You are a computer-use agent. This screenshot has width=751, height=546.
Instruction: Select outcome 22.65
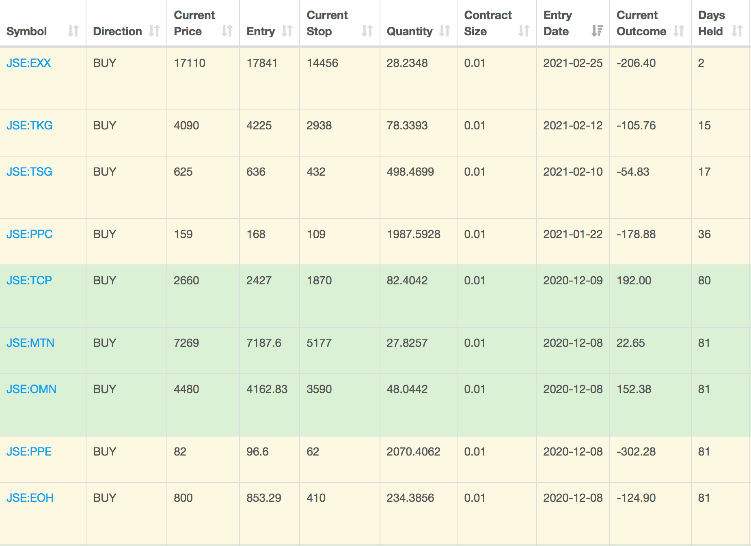630,343
